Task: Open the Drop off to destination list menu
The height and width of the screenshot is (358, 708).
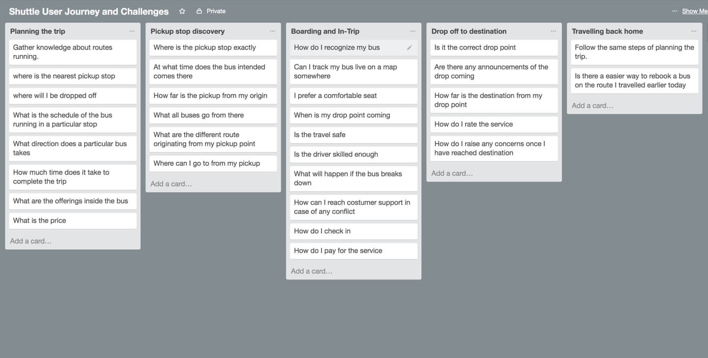Action: point(553,31)
